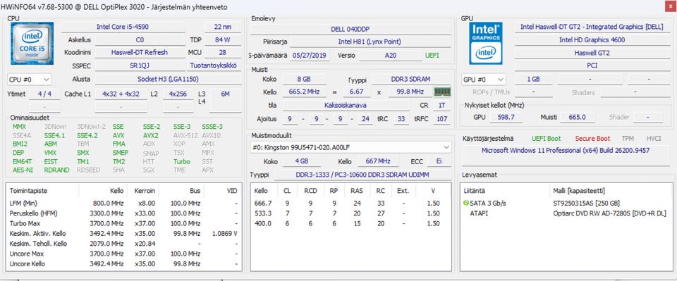Click the Intel Core i5-4590 name field
This screenshot has width=677, height=281.
point(123,27)
